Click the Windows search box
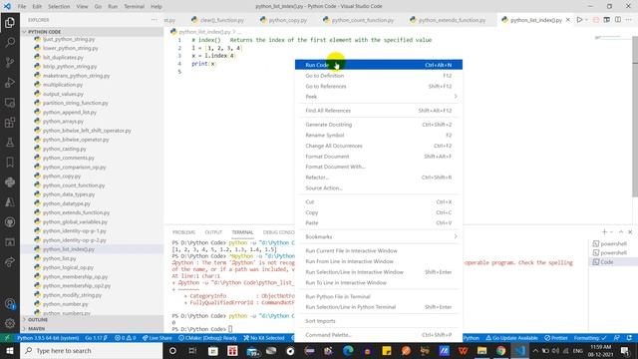The height and width of the screenshot is (359, 638). [x=92, y=350]
